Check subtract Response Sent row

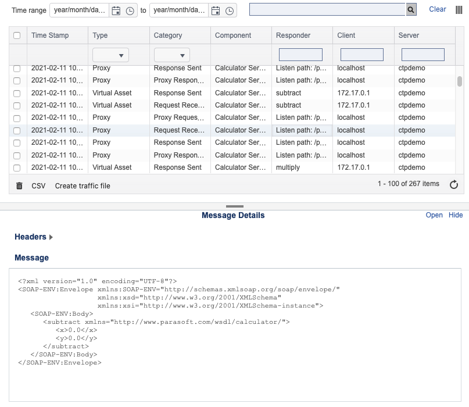17,93
